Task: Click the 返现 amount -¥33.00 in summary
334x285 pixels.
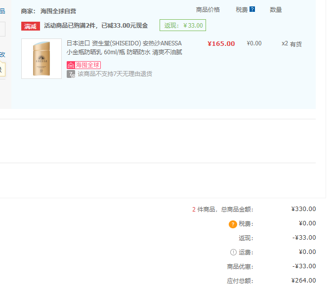Action: point(304,237)
